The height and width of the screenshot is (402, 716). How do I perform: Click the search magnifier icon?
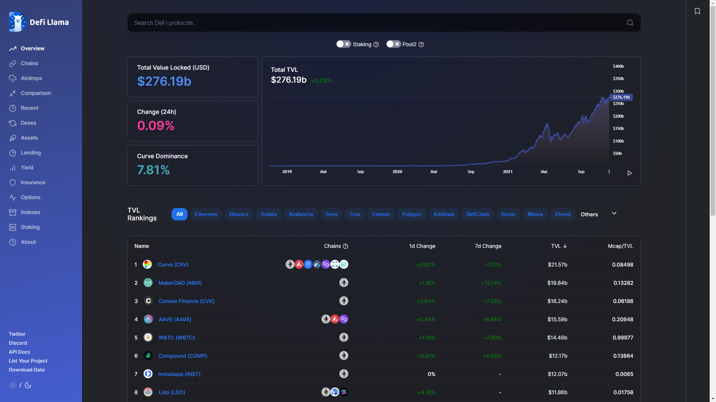click(630, 23)
